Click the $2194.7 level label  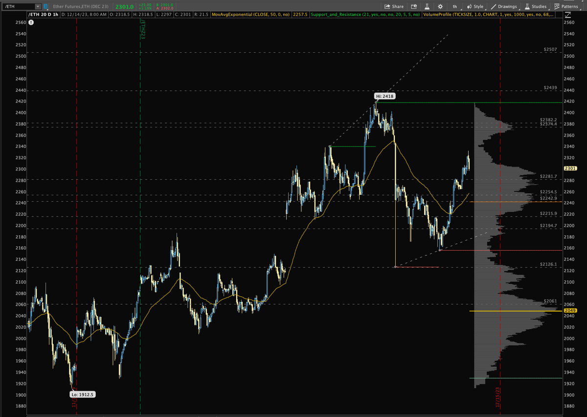click(548, 226)
